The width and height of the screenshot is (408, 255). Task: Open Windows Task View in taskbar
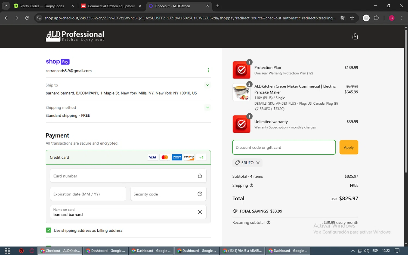click(x=8, y=251)
